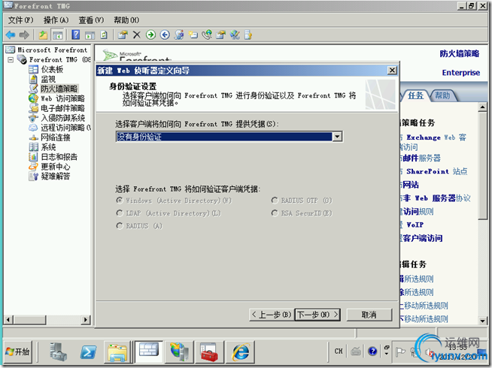The height and width of the screenshot is (368, 492).
Task: Close the Web listener wizard dialog
Action: click(392, 70)
